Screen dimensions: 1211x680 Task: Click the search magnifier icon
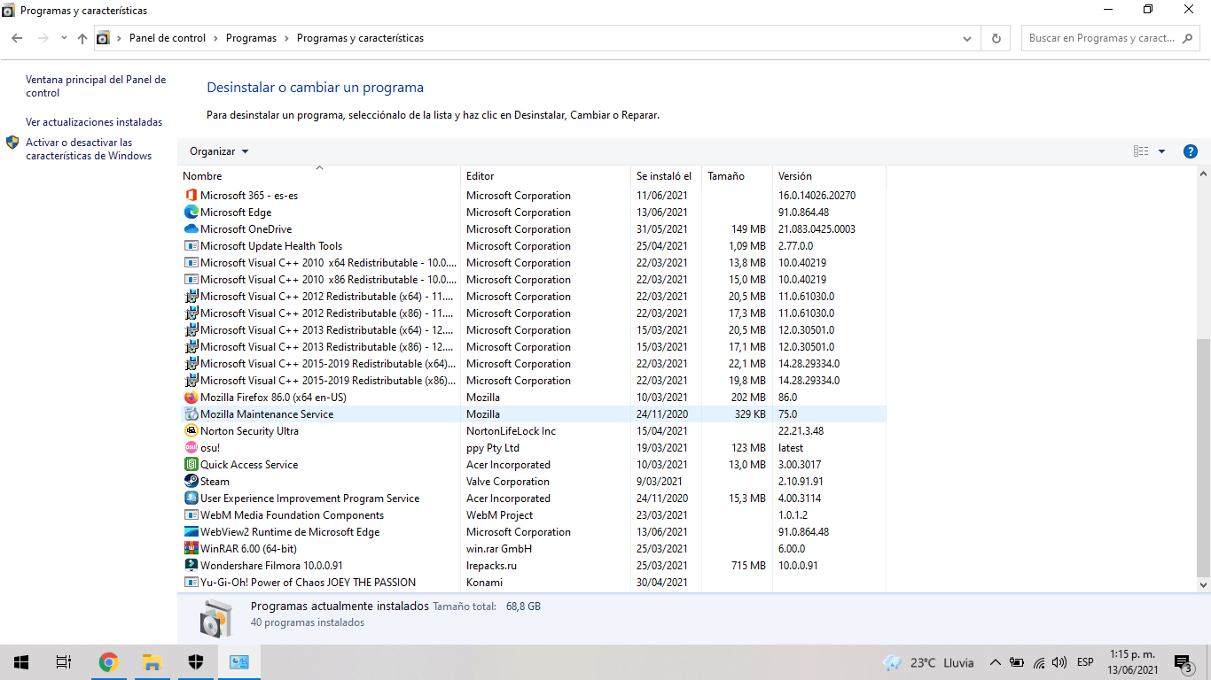pos(1188,38)
